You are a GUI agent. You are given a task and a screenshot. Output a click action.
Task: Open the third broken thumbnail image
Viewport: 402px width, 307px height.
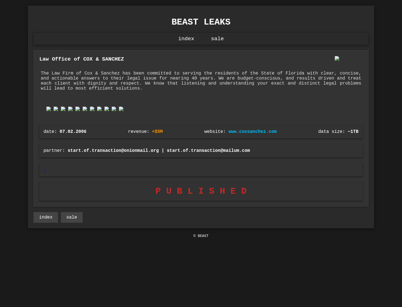coord(63,109)
